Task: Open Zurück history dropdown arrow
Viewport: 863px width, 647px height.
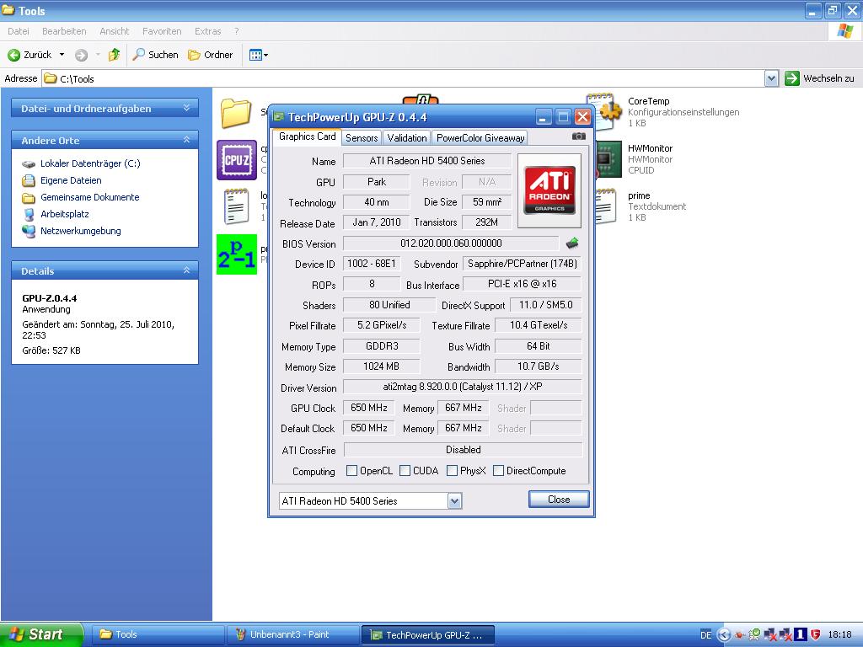Action: [x=62, y=55]
